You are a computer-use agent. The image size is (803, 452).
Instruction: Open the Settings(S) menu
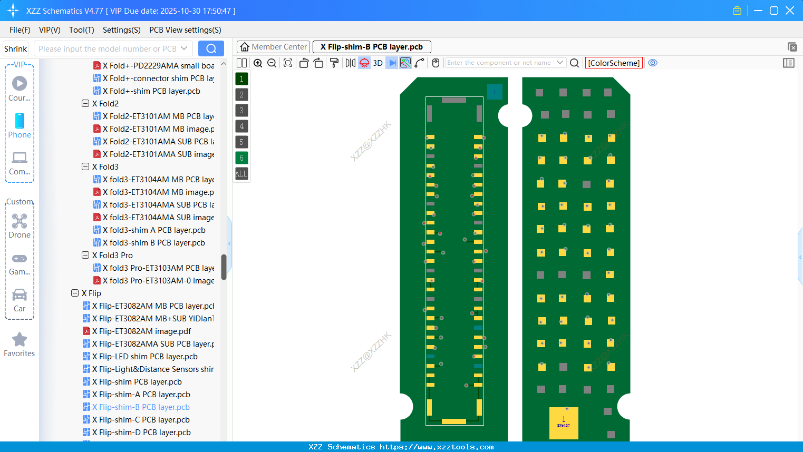click(x=121, y=30)
